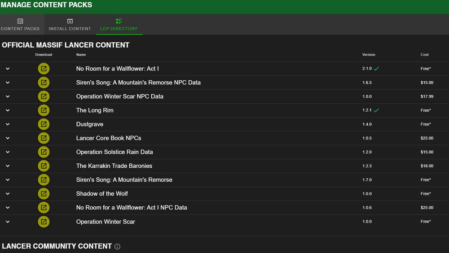Viewport: 449px width, 253px height.
Task: Click the Official Massif Lancer Content heading
Action: click(x=66, y=45)
